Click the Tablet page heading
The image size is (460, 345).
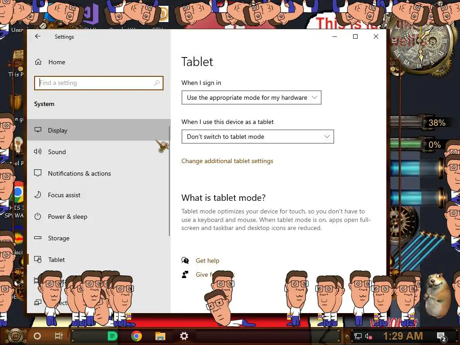point(197,62)
